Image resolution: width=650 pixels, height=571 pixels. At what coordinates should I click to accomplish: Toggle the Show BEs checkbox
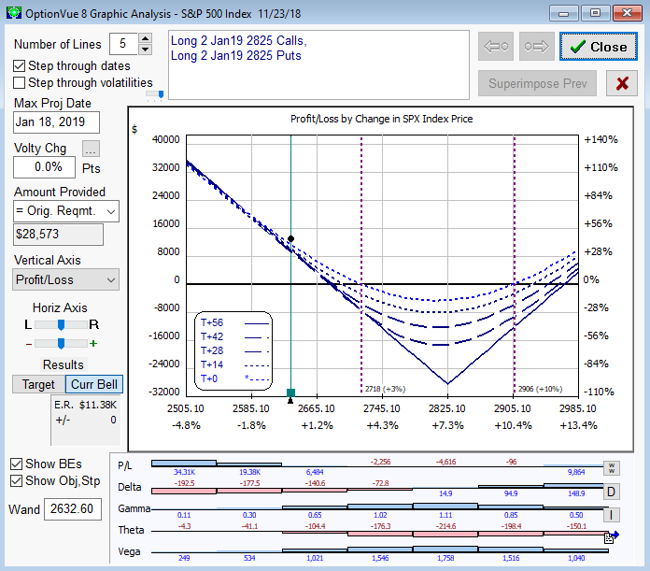point(17,464)
